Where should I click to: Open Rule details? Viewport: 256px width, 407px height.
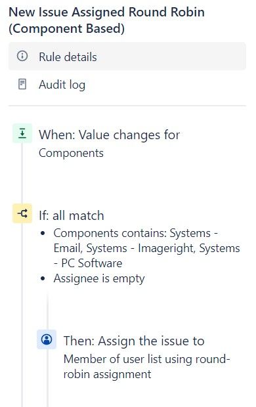pos(127,56)
